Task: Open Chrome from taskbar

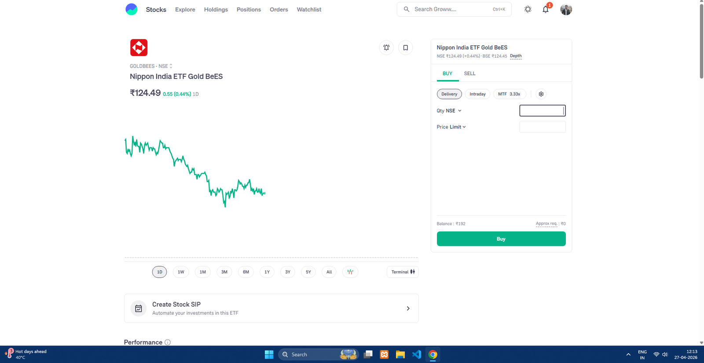Action: [x=433, y=354]
